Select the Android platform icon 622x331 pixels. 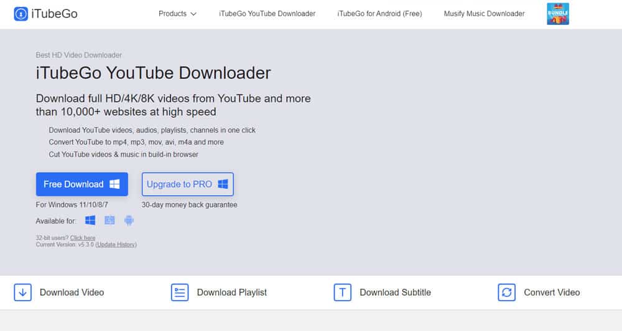(x=129, y=220)
